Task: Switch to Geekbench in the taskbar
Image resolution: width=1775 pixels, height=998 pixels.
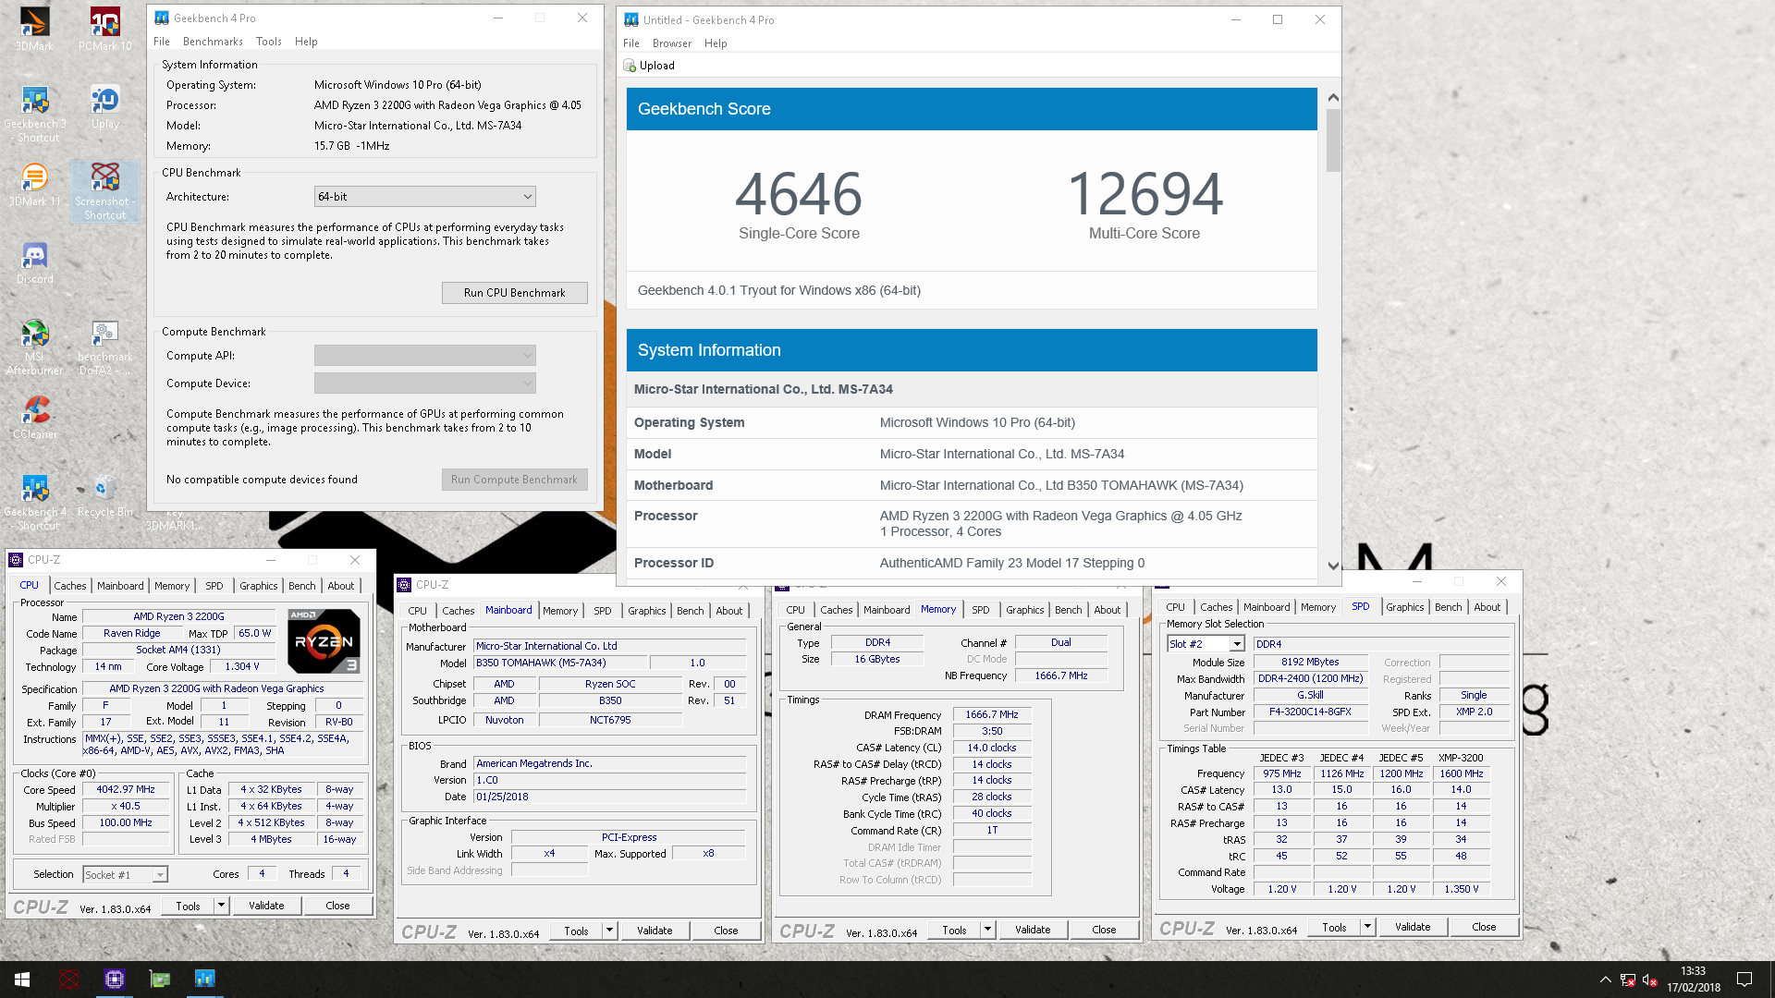Action: tap(204, 979)
